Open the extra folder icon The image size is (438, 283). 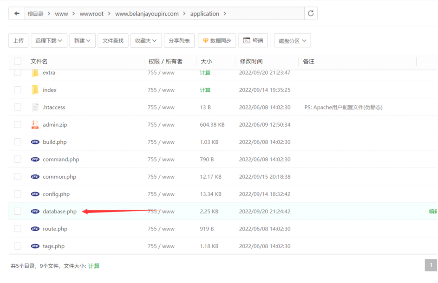click(x=35, y=72)
